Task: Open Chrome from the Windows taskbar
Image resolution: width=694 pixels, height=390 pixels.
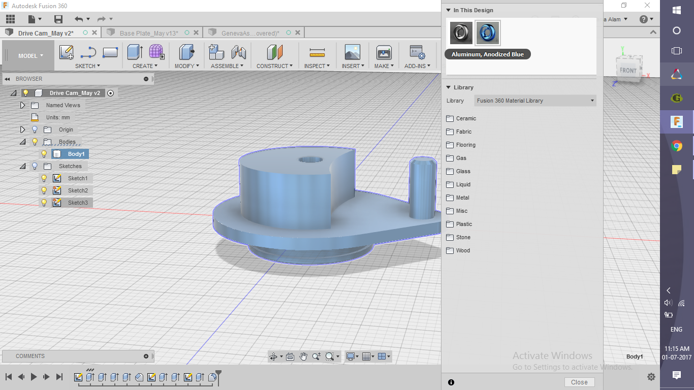Action: pos(677,146)
